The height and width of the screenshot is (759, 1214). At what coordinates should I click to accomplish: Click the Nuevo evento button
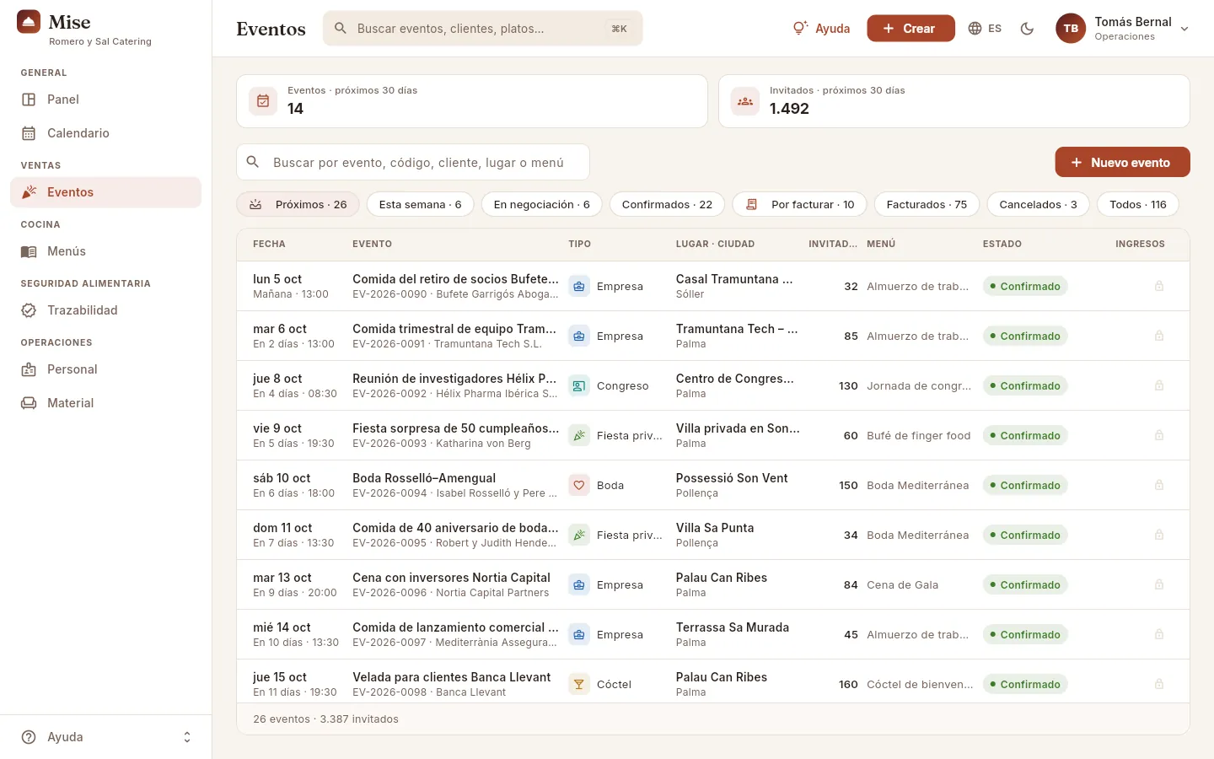click(x=1122, y=162)
